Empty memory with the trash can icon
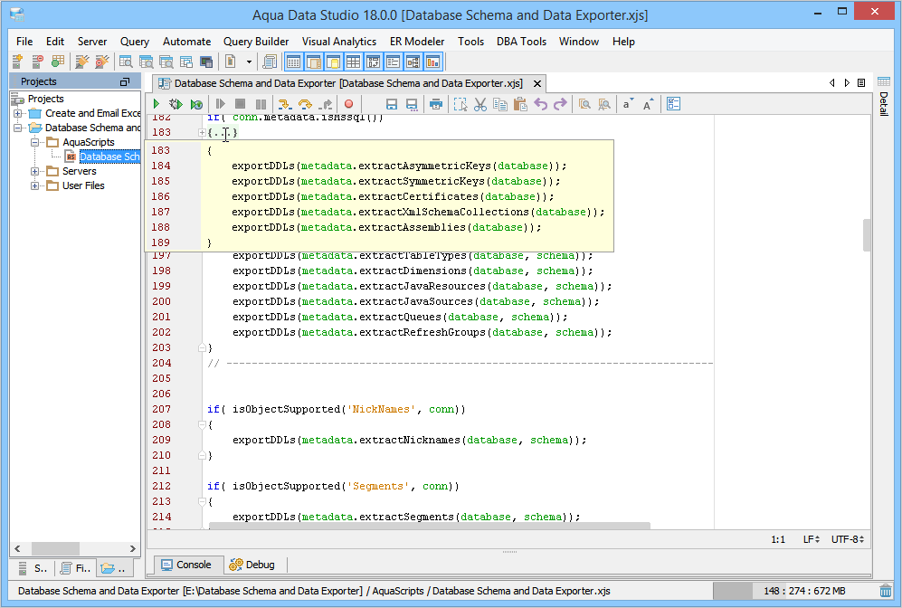Image resolution: width=902 pixels, height=608 pixels. coord(886,591)
